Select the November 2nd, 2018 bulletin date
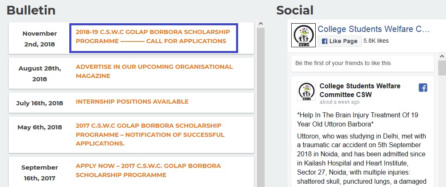 [39, 39]
